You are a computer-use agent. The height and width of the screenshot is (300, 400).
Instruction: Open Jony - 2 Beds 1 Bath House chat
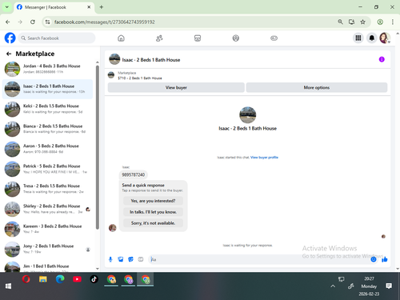click(x=47, y=249)
